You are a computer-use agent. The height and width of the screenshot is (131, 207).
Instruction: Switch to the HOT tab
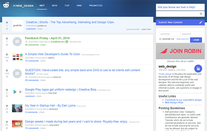(x=42, y=5)
